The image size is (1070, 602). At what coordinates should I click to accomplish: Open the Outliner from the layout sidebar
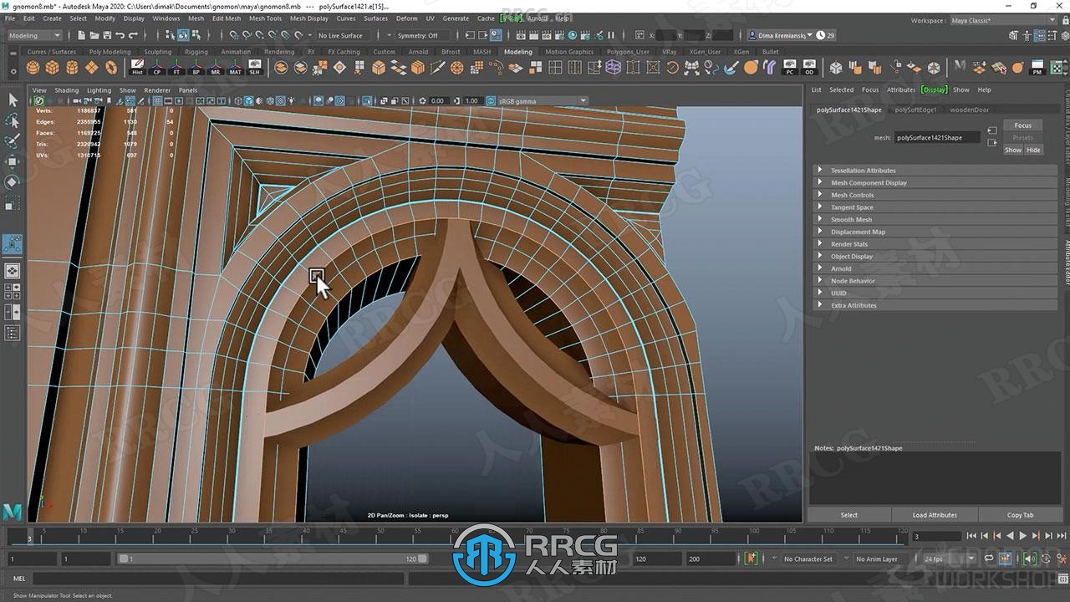pyautogui.click(x=13, y=333)
